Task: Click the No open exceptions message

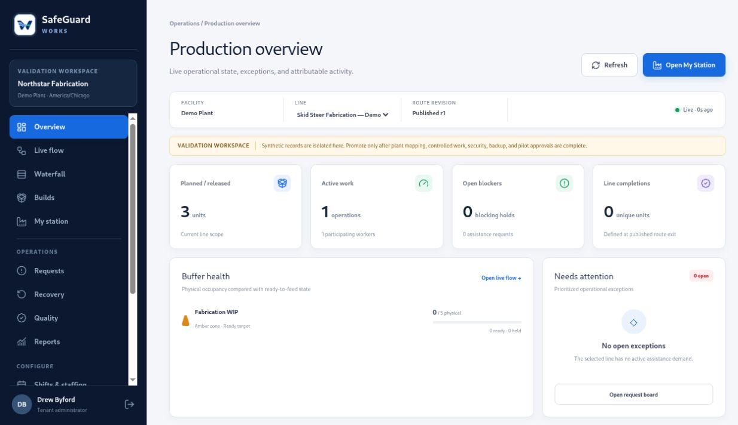Action: point(633,346)
